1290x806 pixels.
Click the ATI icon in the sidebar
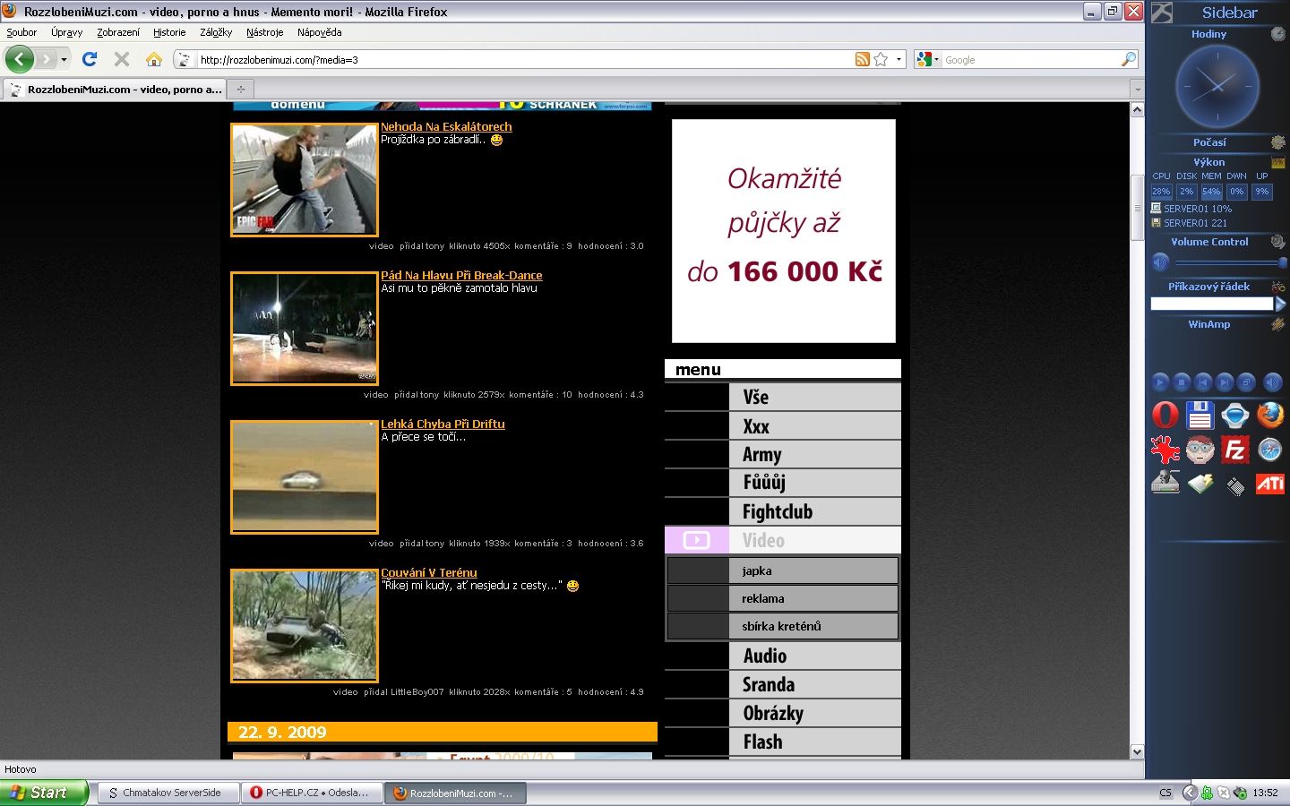[1269, 484]
